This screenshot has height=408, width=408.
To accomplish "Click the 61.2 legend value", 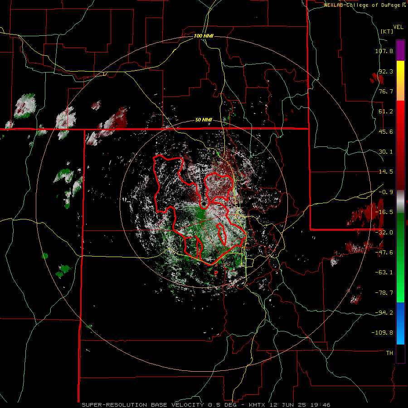I will [386, 112].
